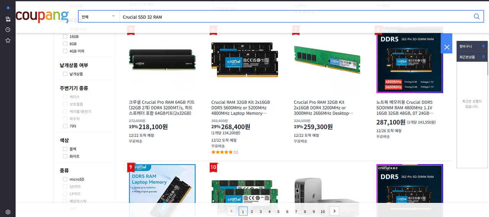
Task: Go to next results page arrow
Action: 334,211
